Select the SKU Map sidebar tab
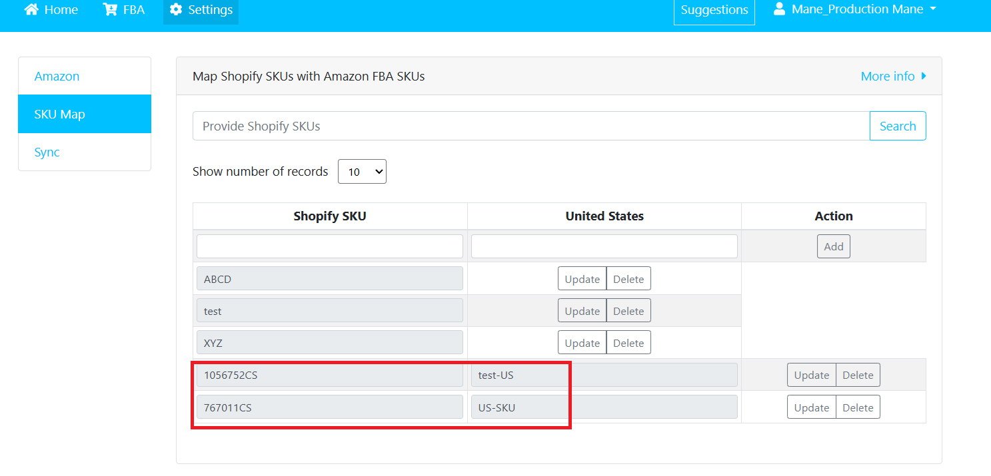This screenshot has width=991, height=476. point(60,115)
